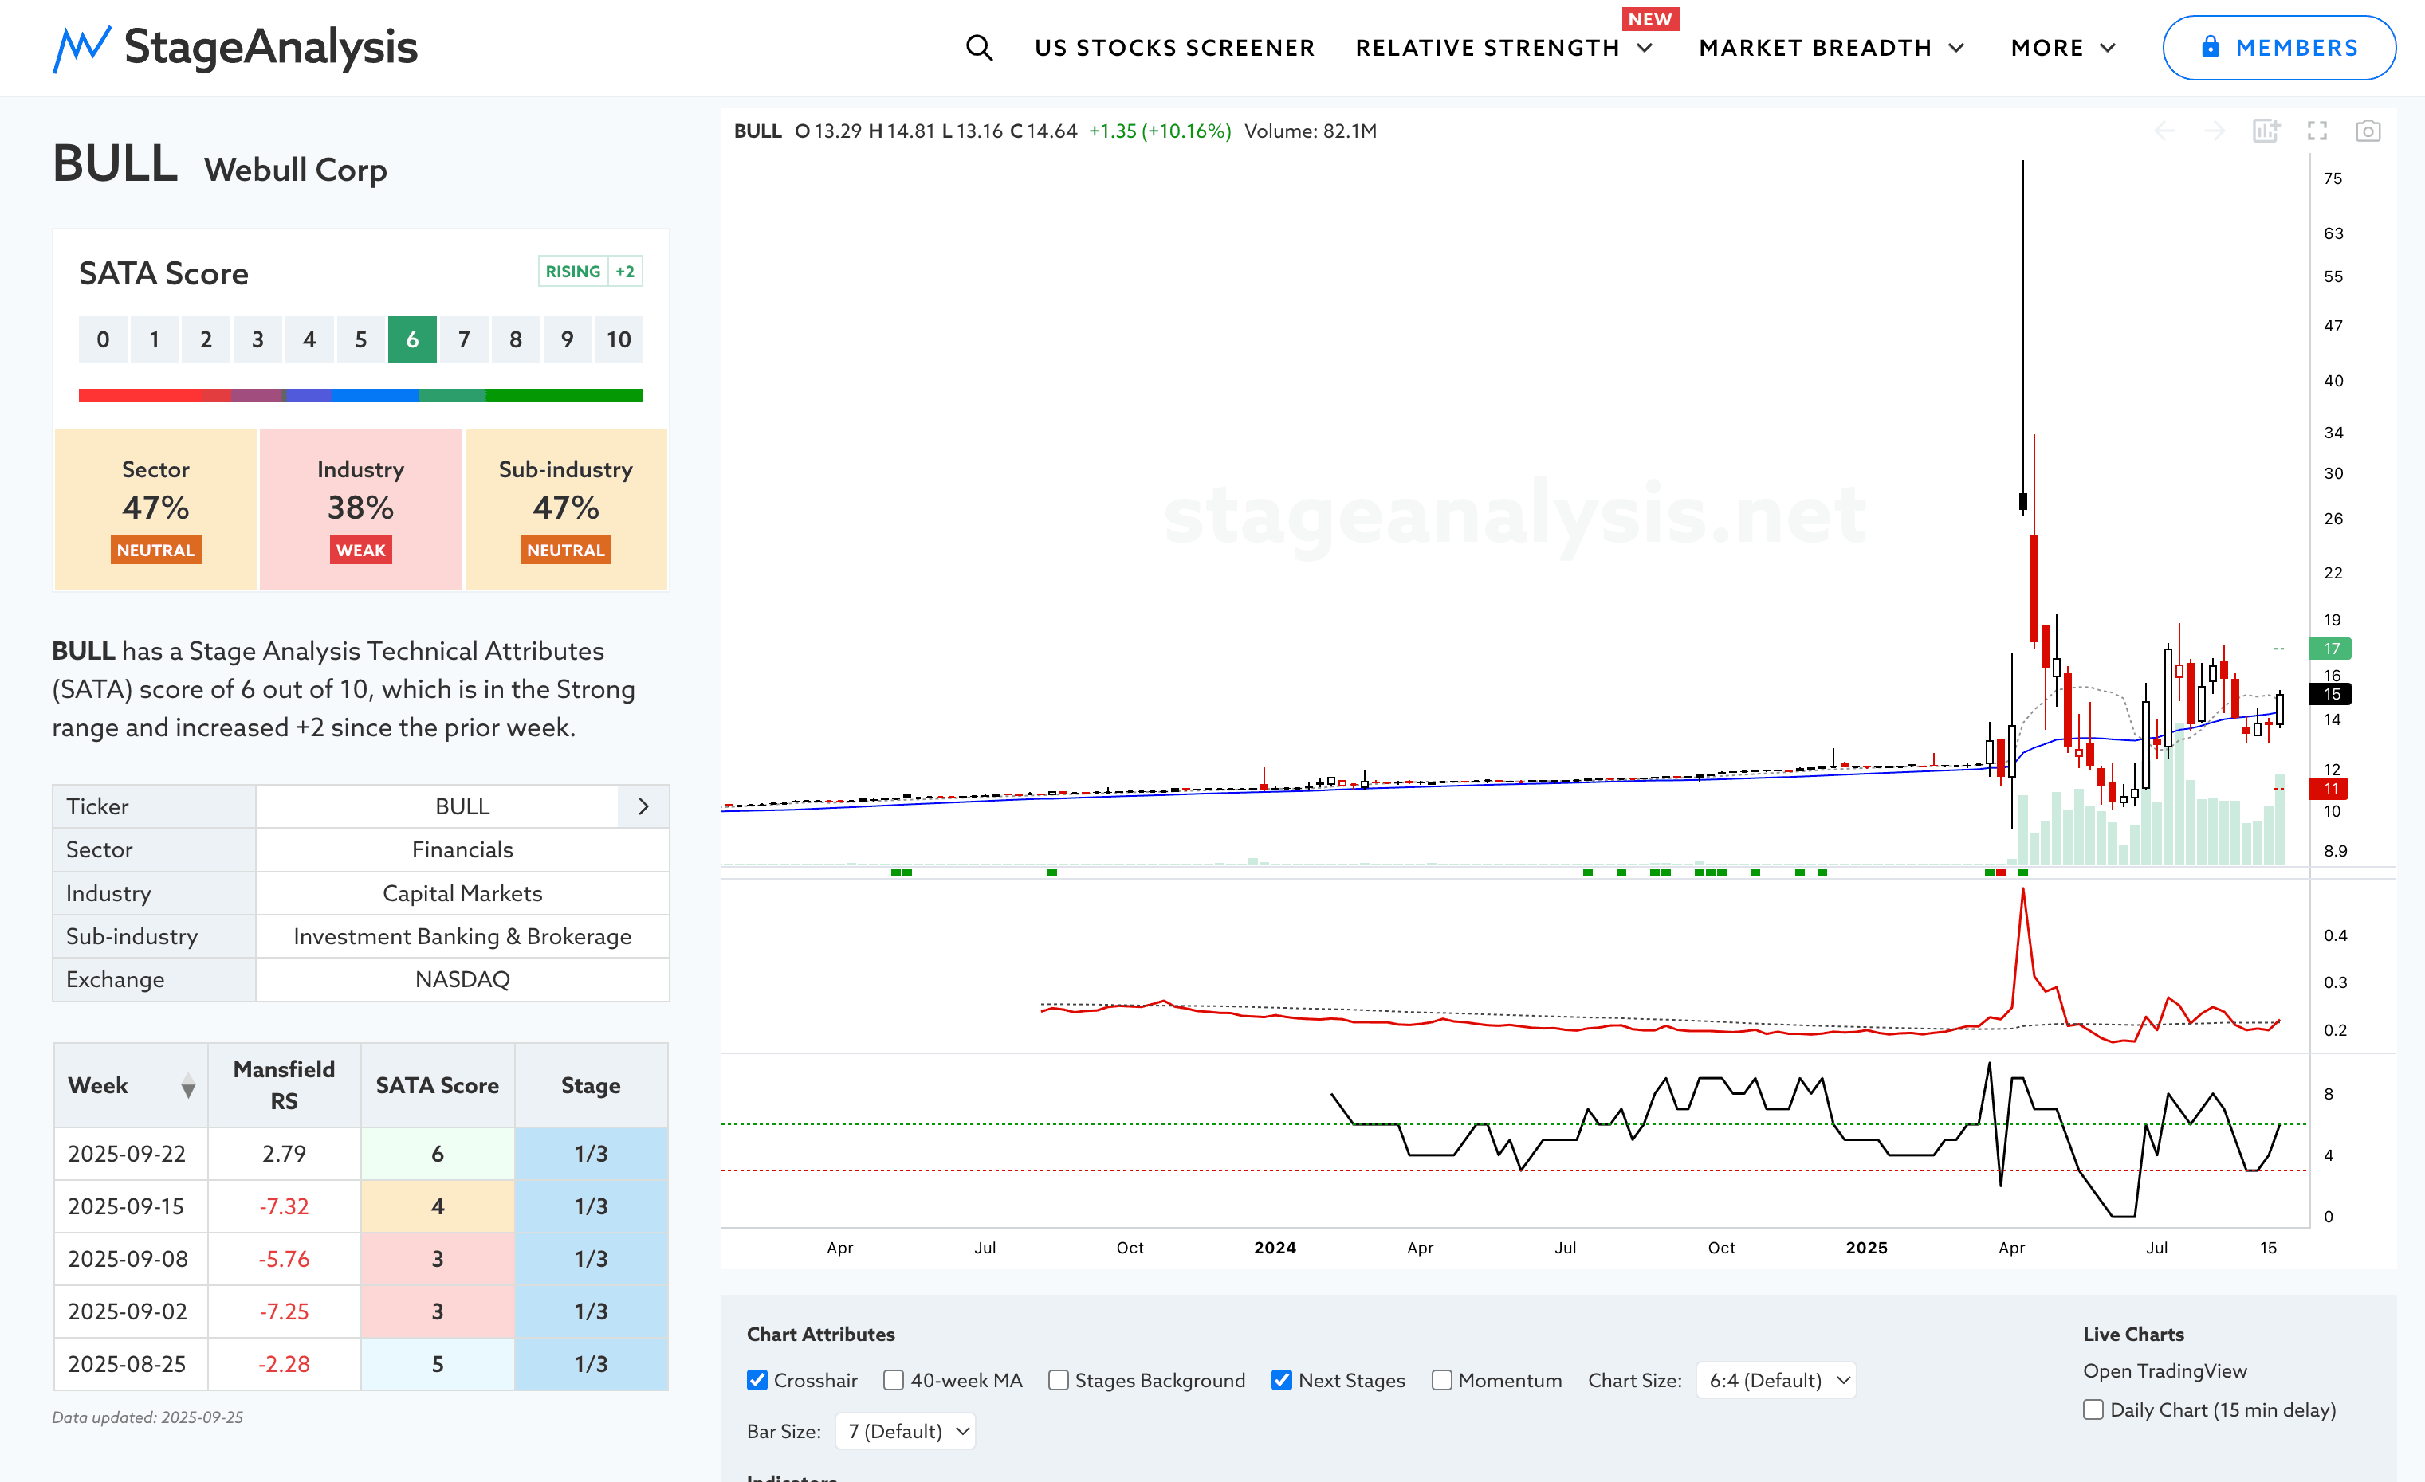Open US Stocks Screener menu item

1174,47
